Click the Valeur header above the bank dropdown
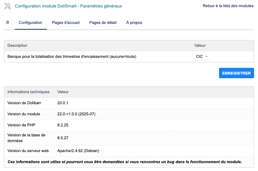This screenshot has height=171, width=258. pyautogui.click(x=200, y=45)
